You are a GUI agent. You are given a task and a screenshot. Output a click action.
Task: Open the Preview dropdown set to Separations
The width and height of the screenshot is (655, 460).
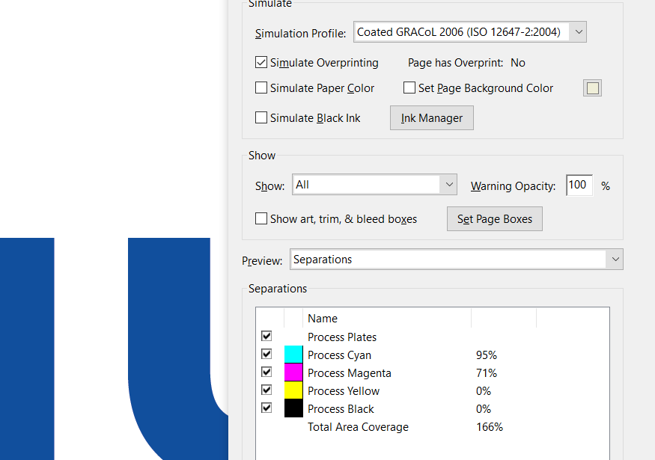coord(456,260)
